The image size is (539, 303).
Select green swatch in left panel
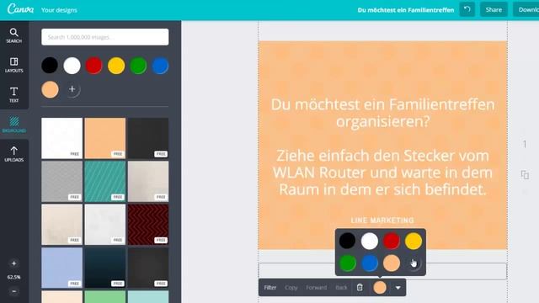coord(138,66)
